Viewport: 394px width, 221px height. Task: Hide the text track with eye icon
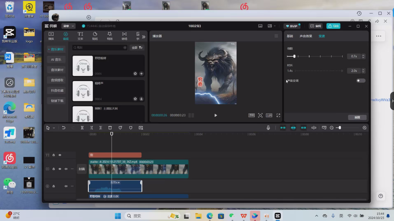pos(60,155)
